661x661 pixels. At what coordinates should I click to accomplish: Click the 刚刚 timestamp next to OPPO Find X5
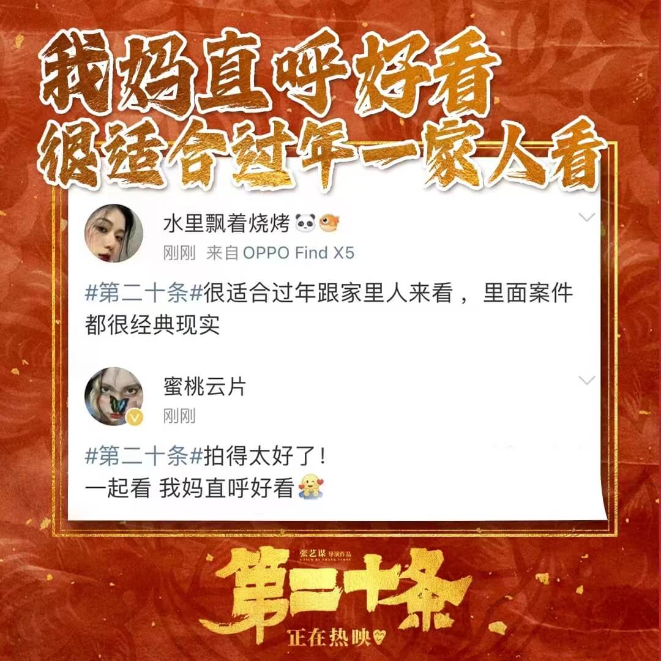[179, 253]
